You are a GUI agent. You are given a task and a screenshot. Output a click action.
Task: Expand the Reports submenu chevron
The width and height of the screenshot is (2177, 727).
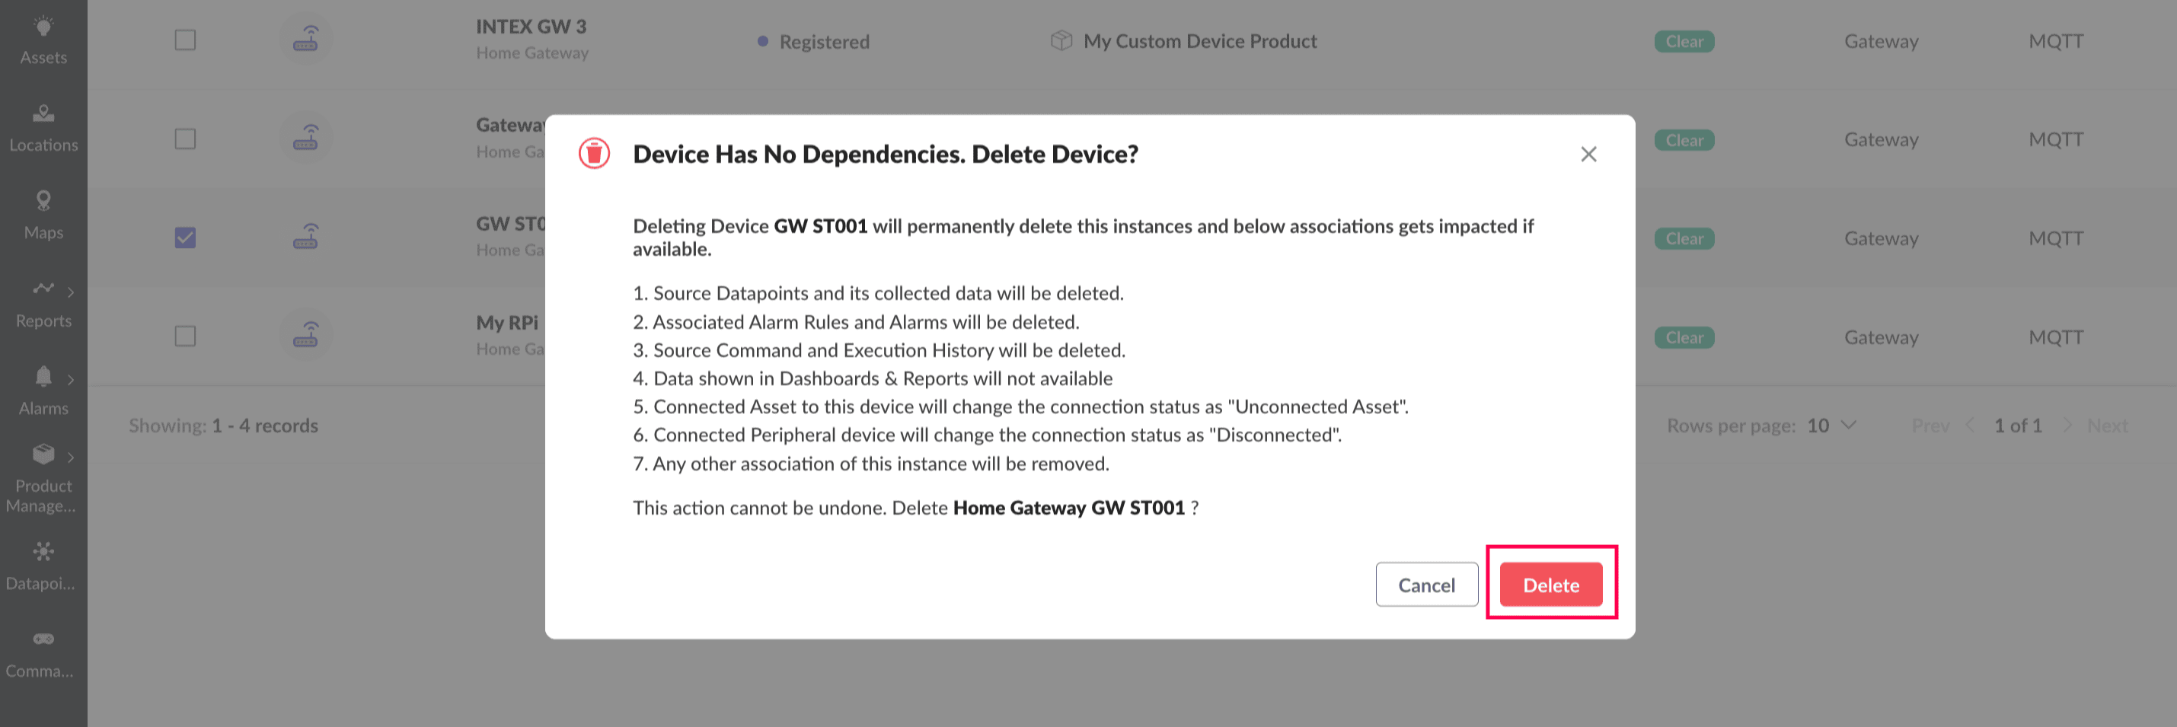(x=71, y=292)
